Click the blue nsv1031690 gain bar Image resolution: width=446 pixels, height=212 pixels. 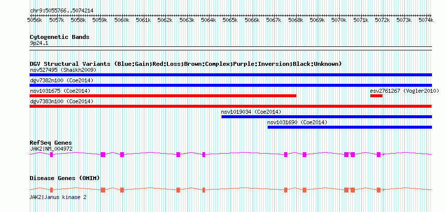(350, 127)
